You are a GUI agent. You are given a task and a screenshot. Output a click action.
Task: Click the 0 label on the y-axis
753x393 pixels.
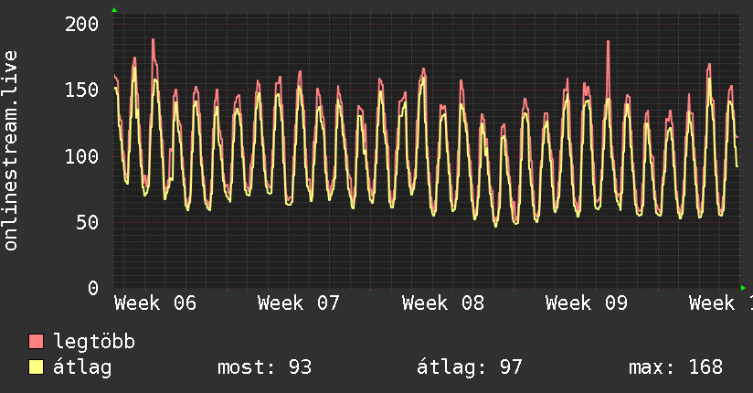92,288
